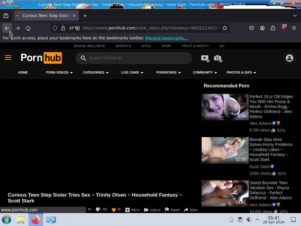The image size is (301, 226).
Task: Open TRUST & SAFETY
Action: click(x=195, y=46)
